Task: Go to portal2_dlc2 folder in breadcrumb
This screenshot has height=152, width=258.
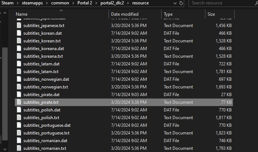Action: click(x=112, y=3)
